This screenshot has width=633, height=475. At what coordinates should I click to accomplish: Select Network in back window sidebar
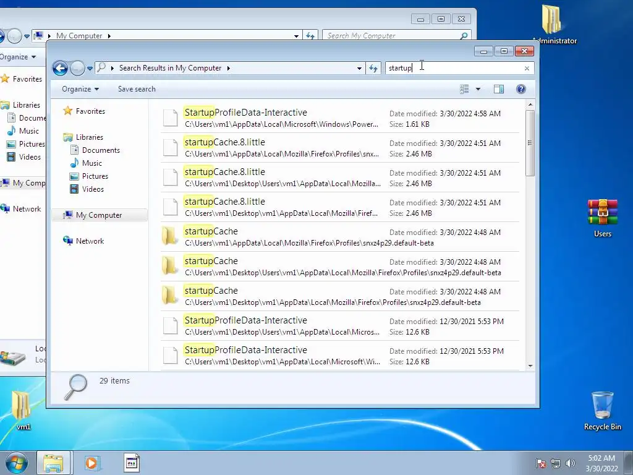(x=21, y=209)
